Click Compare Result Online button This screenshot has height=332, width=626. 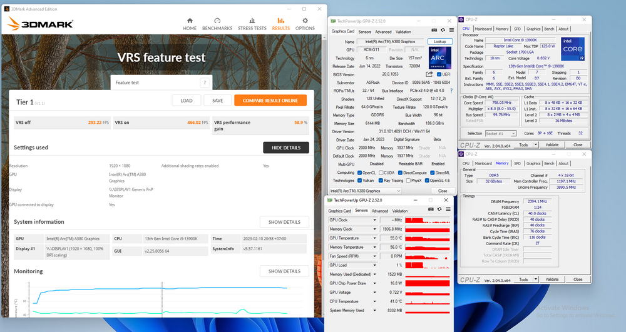pos(270,101)
